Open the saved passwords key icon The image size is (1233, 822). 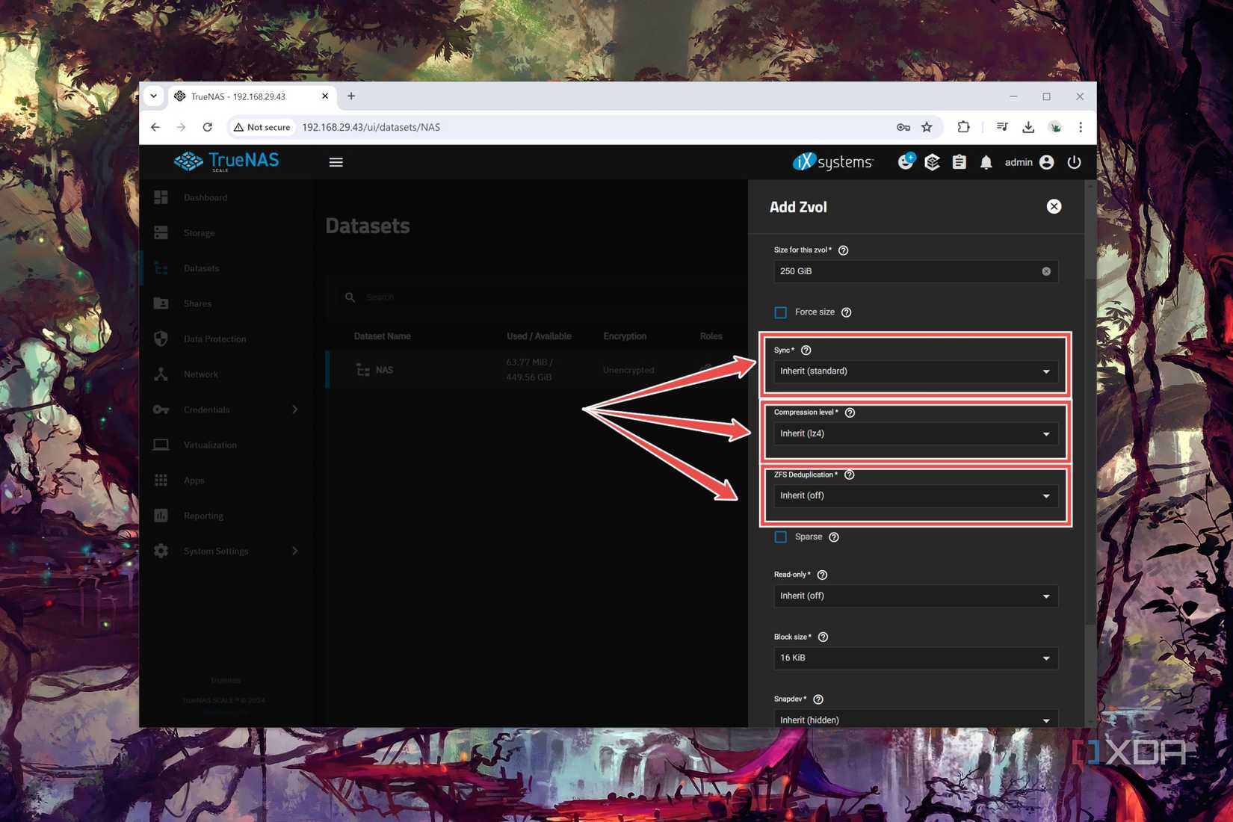(x=903, y=127)
